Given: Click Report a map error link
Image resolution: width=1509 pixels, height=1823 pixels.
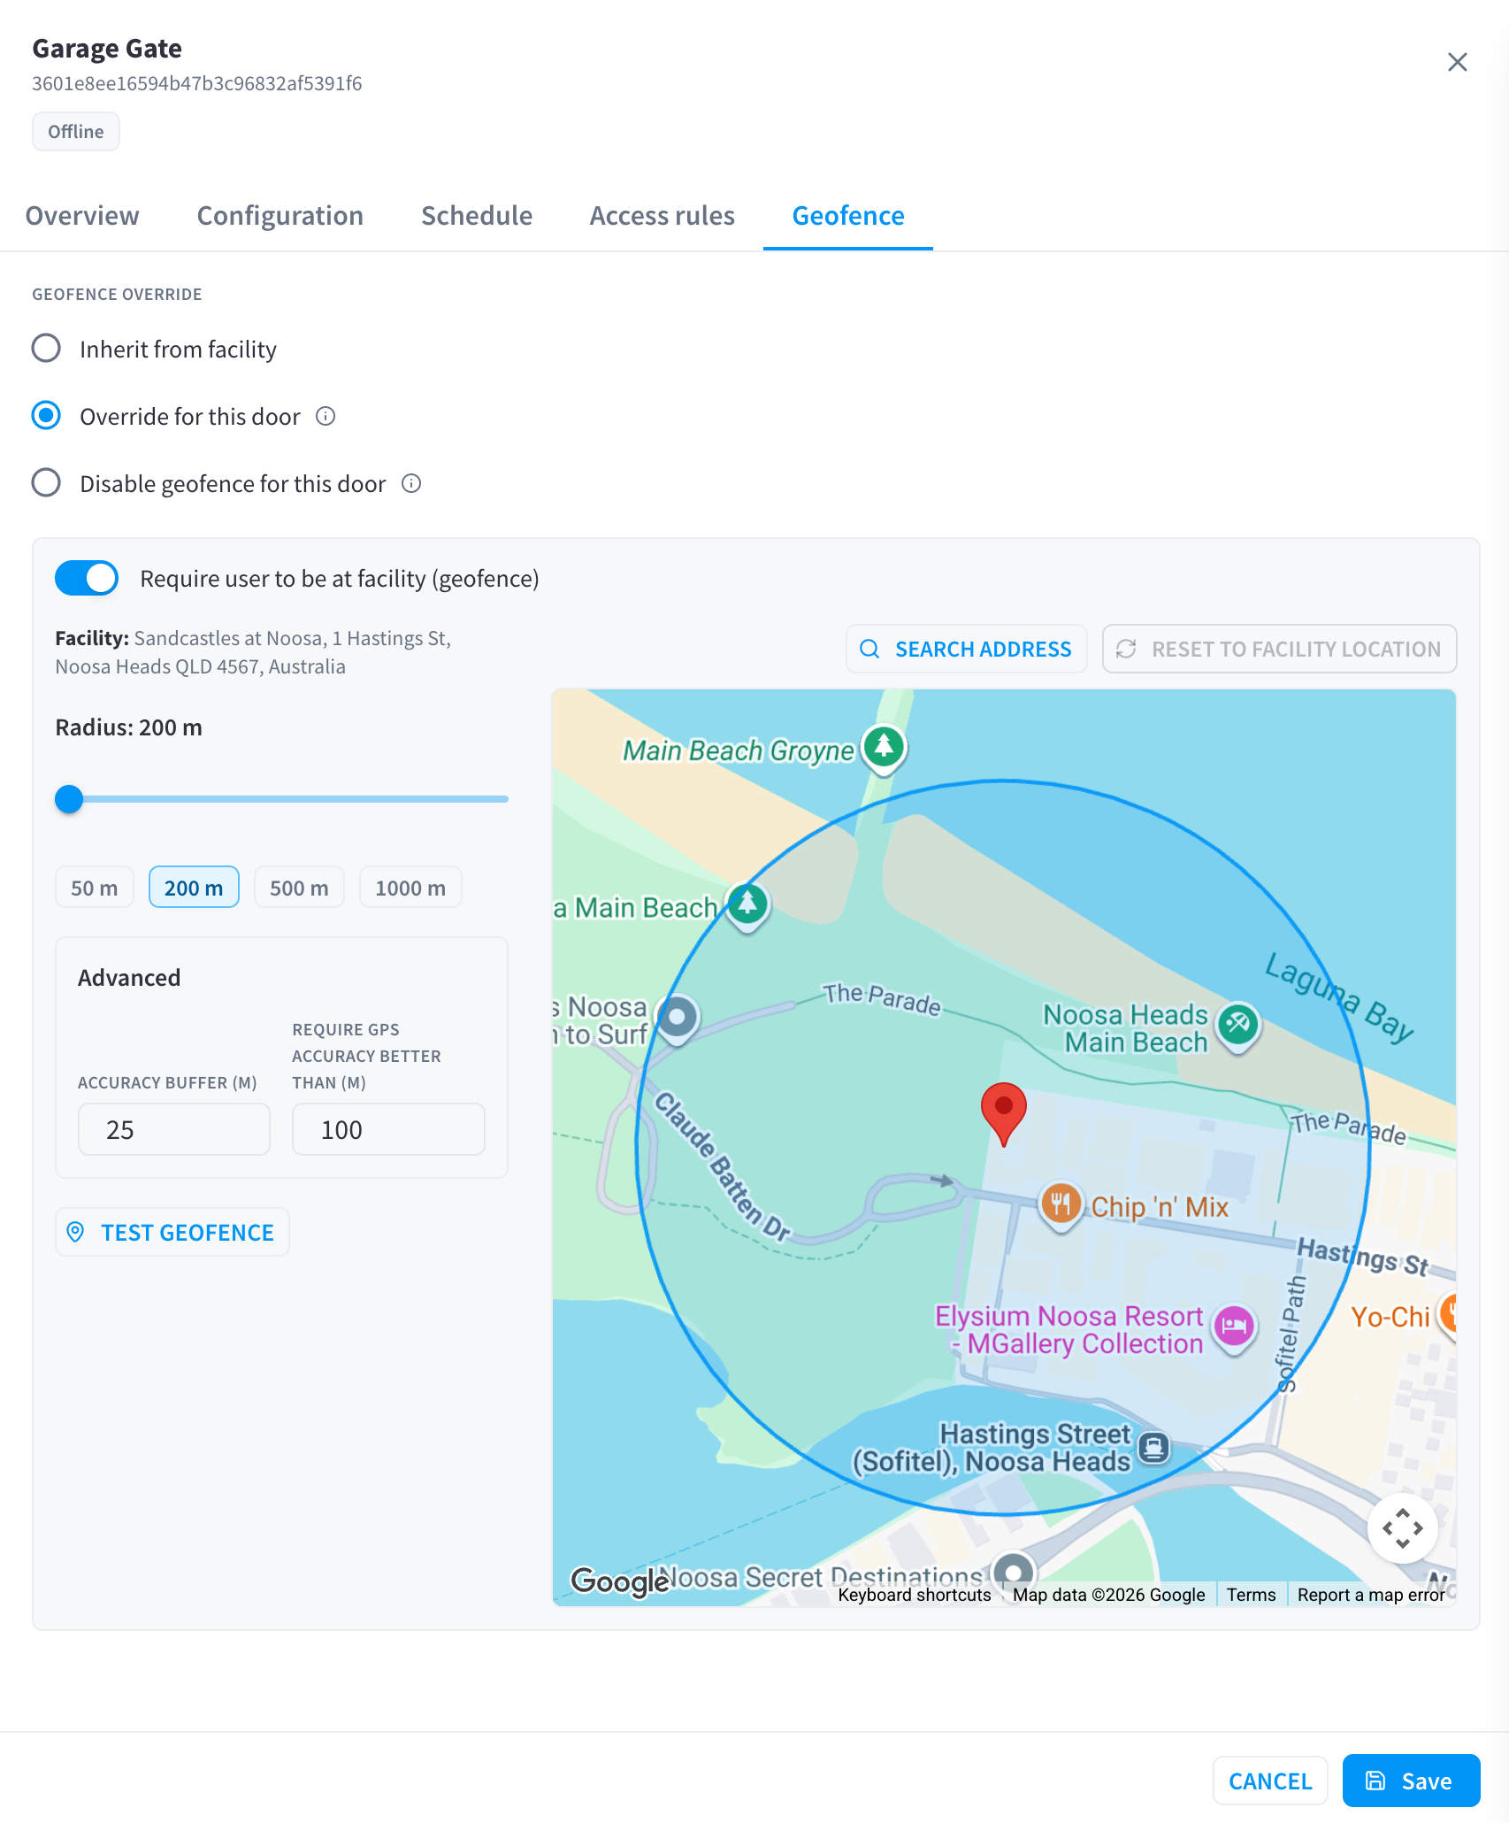Looking at the screenshot, I should (1371, 1595).
